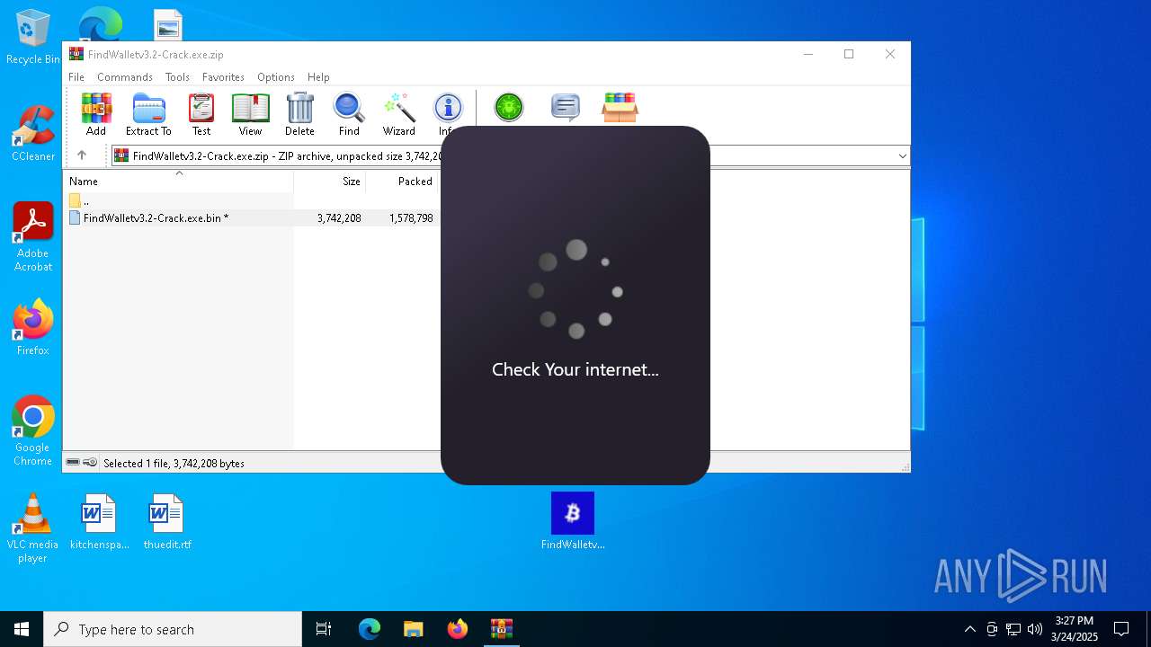Viewport: 1151px width, 647px height.
Task: Click the Add toolbar icon in WinRAR
Action: click(96, 114)
